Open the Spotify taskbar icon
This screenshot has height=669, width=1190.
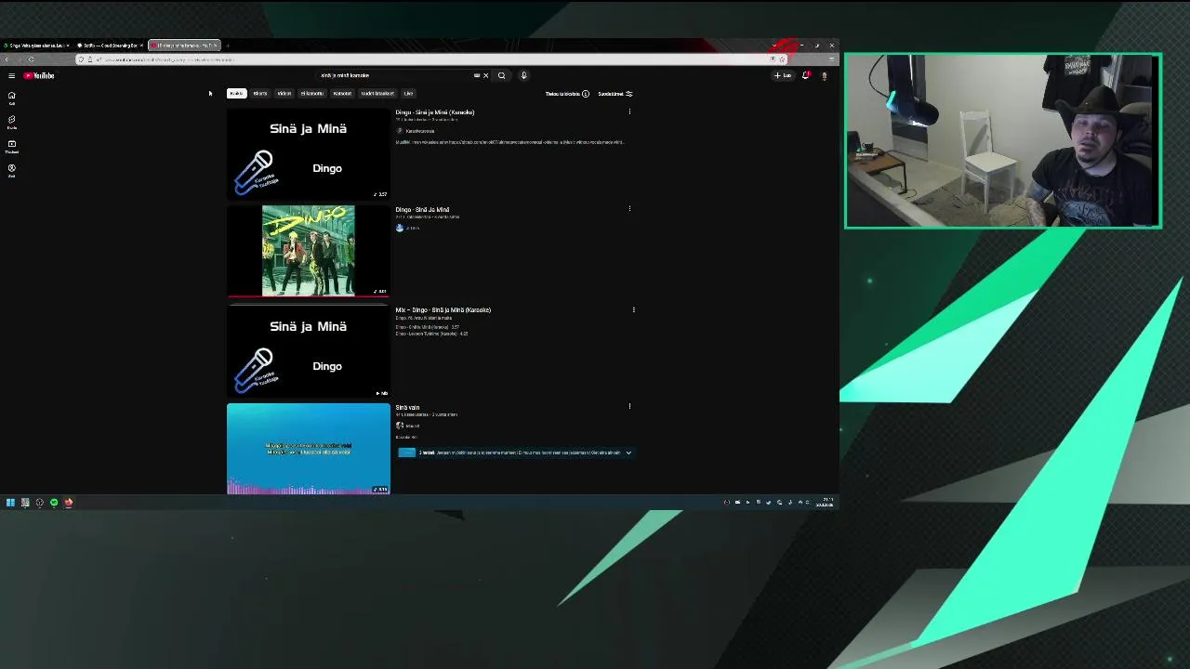point(54,503)
